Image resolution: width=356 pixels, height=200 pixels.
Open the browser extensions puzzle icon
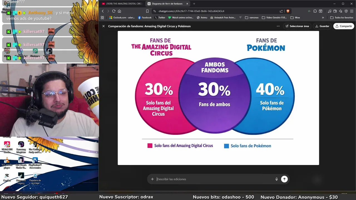click(315, 11)
